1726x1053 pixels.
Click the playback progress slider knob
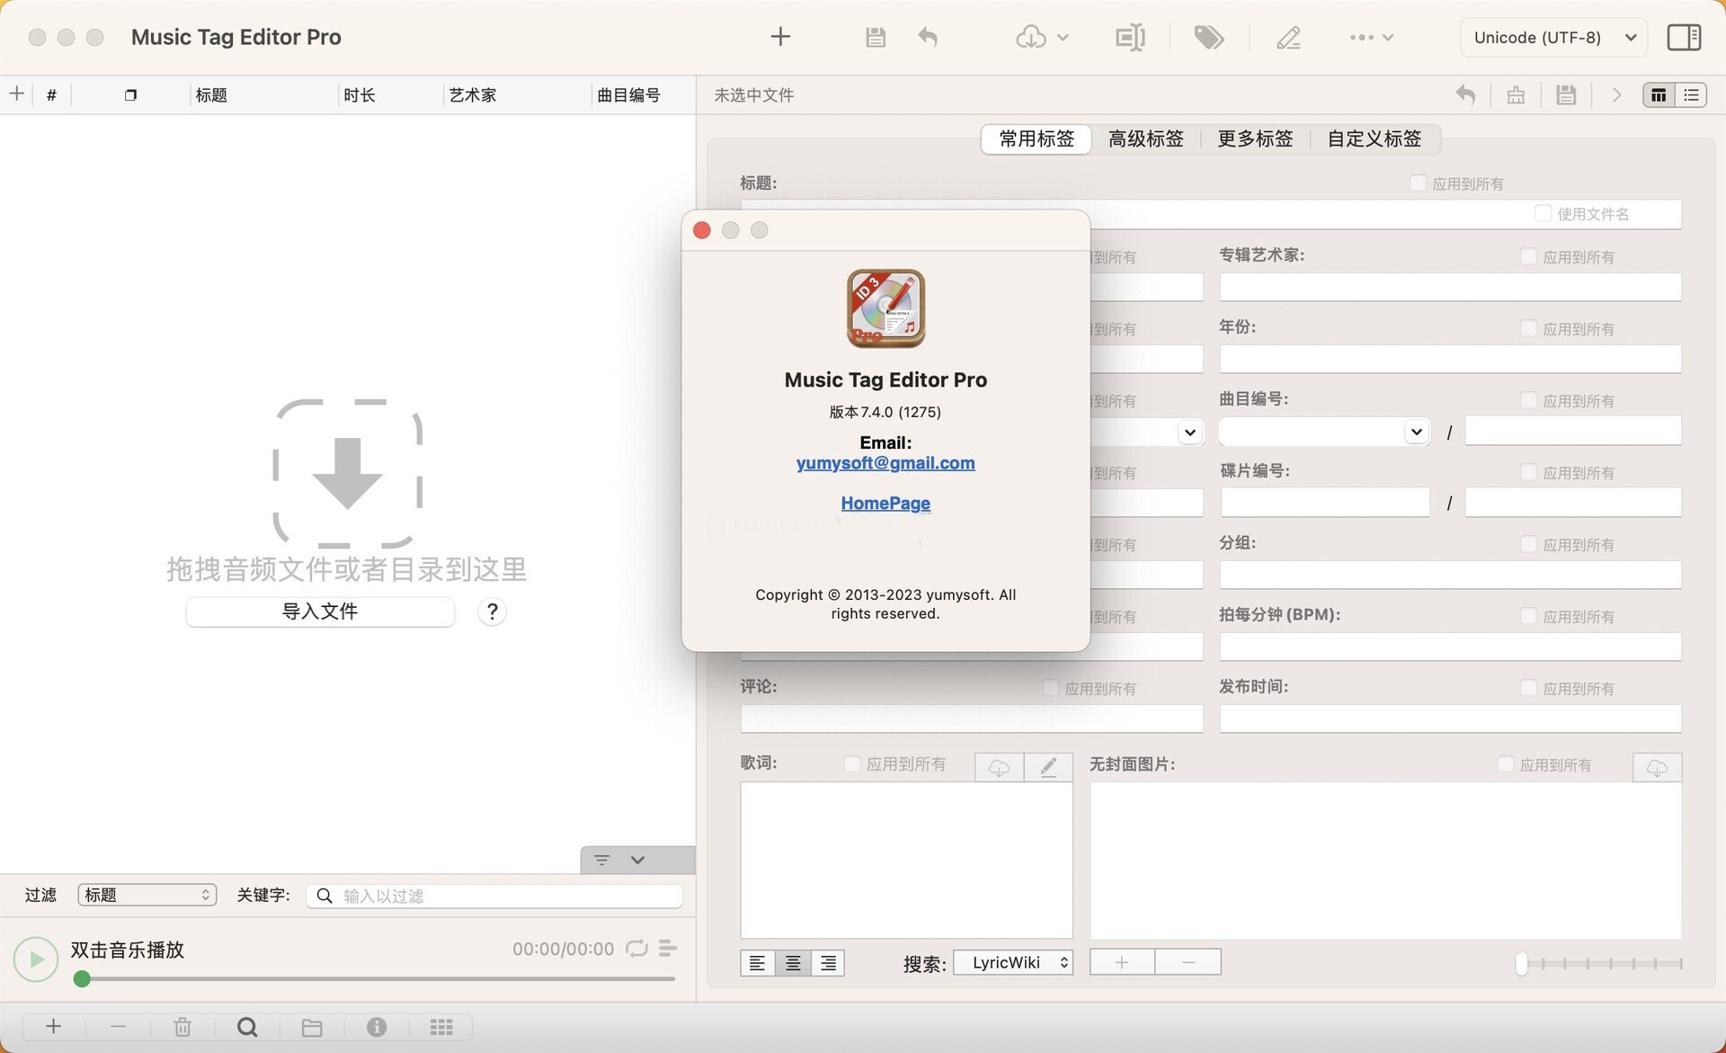coord(82,978)
